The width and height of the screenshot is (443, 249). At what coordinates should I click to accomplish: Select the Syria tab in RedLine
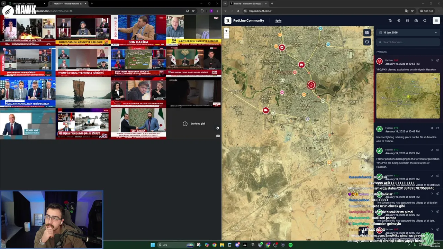click(278, 21)
